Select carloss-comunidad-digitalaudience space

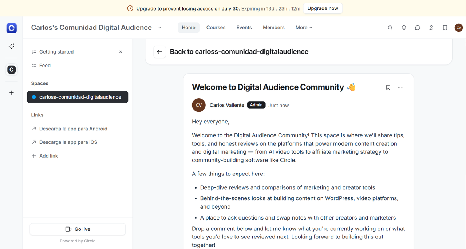click(x=78, y=97)
